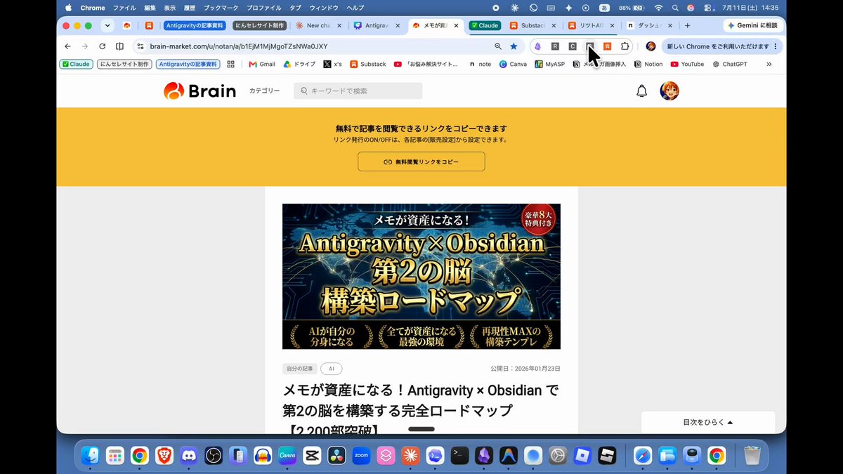
Task: Open the notifications bell on Brain
Action: (x=641, y=91)
